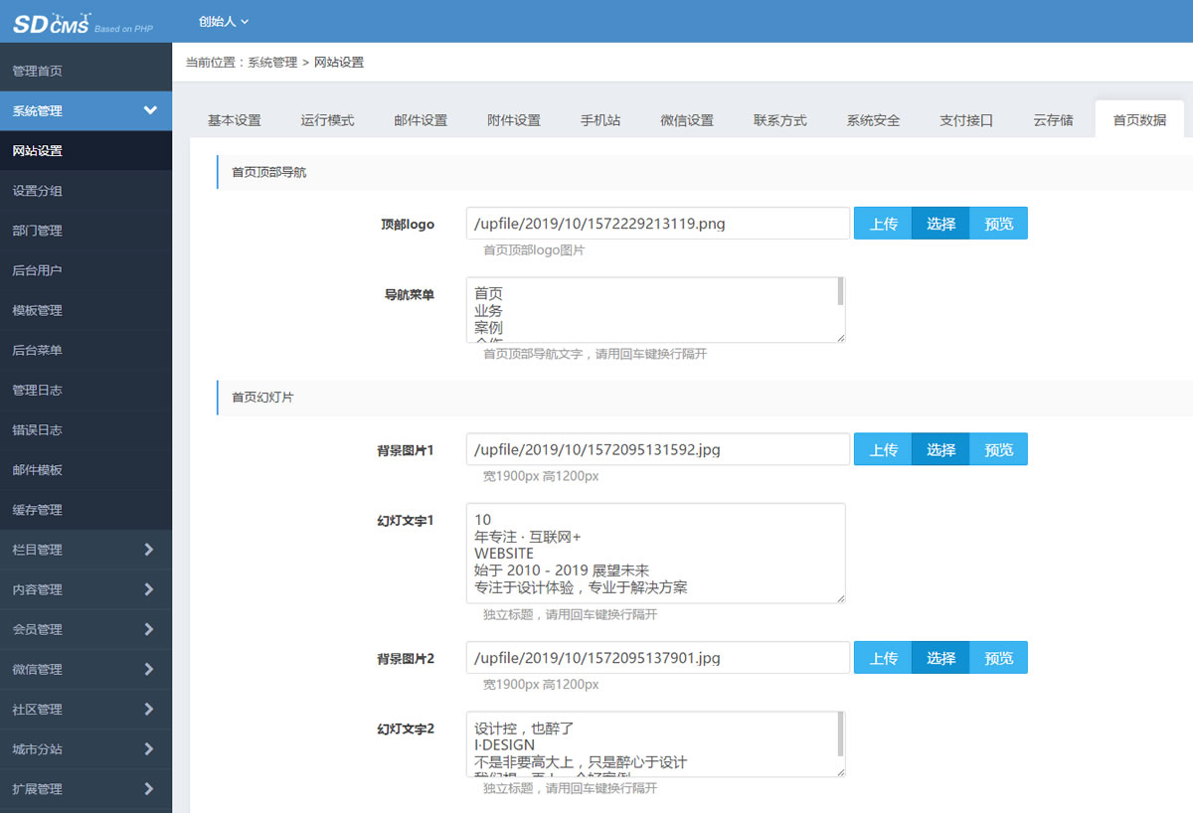Focus the 顶部logo path field
Image resolution: width=1193 pixels, height=813 pixels.
(x=658, y=224)
